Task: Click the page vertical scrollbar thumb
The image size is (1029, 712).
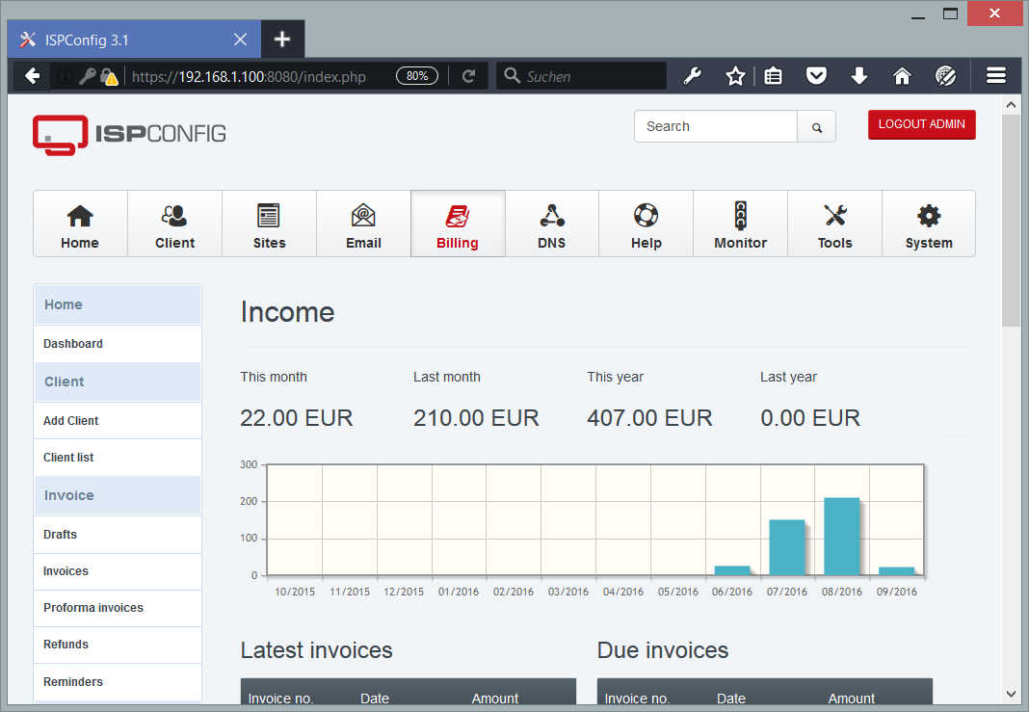Action: tap(1011, 221)
